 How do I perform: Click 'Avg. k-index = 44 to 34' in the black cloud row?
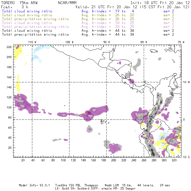(108, 30)
